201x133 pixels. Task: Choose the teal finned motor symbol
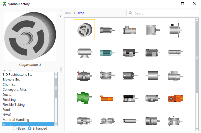coord(107,53)
